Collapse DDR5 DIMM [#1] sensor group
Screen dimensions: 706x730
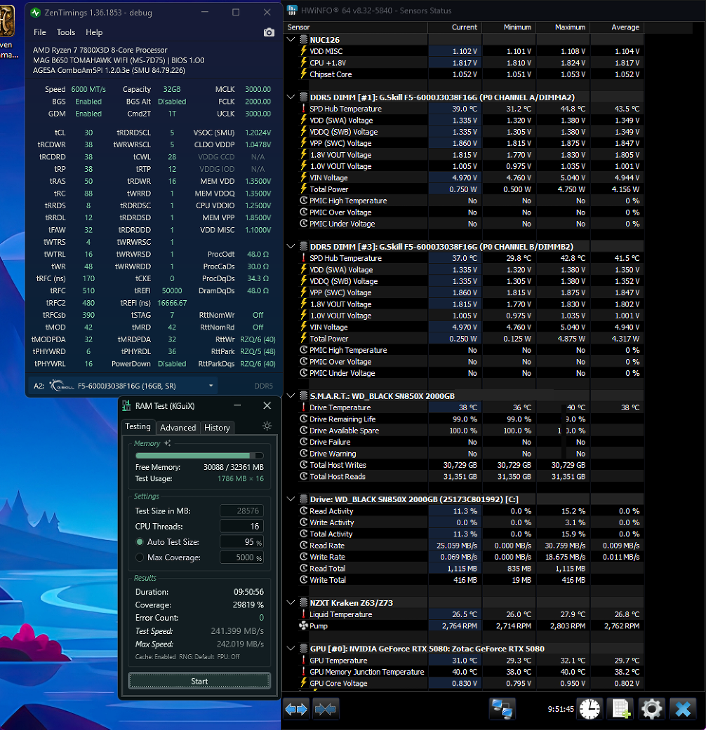(291, 97)
